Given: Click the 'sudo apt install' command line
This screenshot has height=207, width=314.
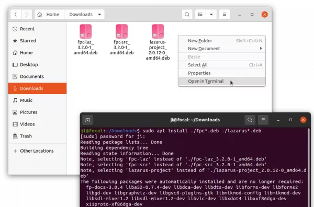Looking at the screenshot, I should coord(171,131).
